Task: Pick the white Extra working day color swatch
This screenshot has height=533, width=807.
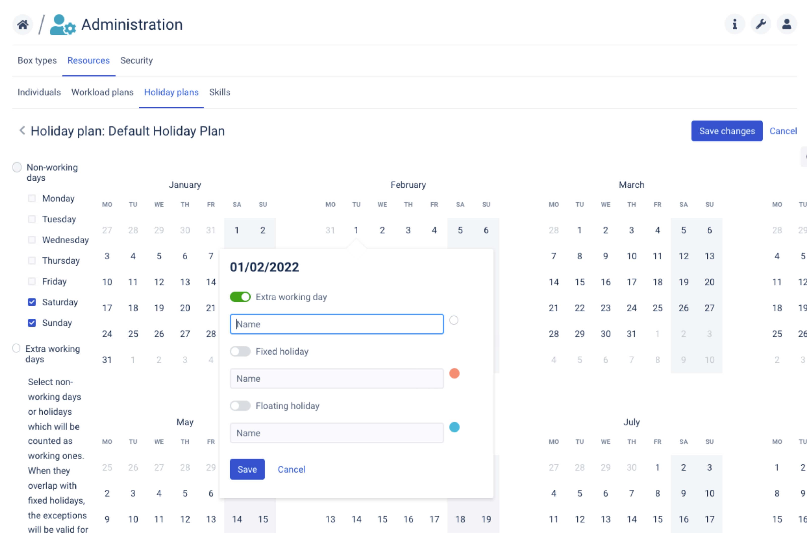Action: coord(454,320)
